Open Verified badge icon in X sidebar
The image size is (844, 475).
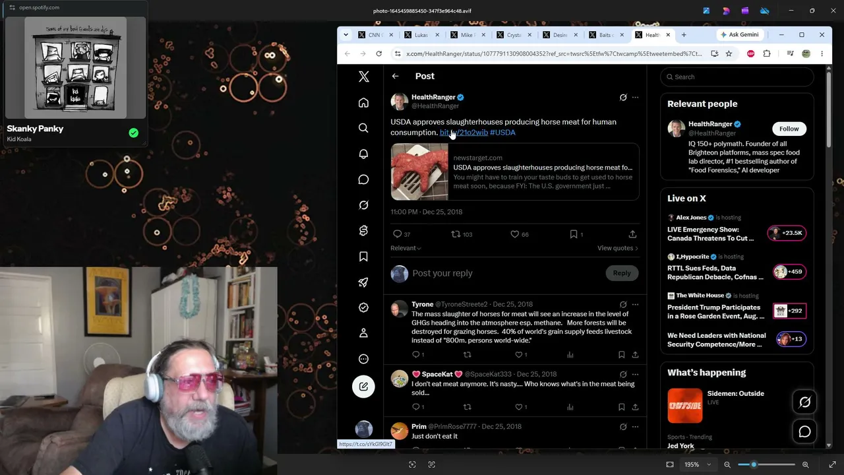[x=363, y=308]
